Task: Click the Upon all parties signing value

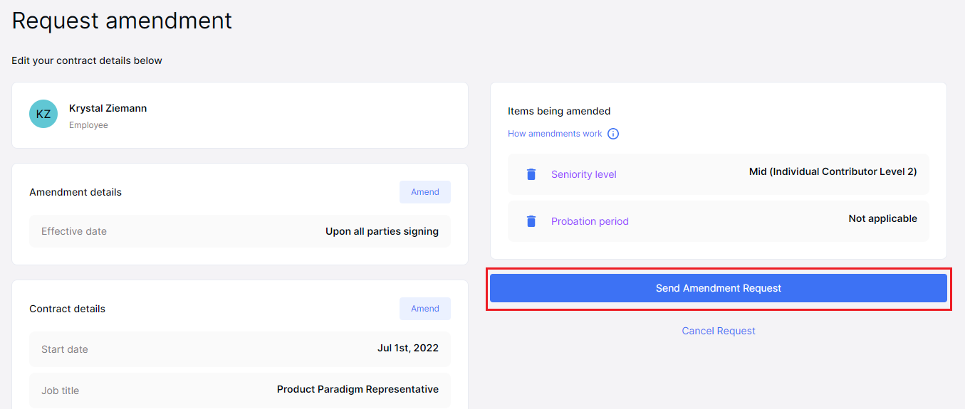Action: 382,231
